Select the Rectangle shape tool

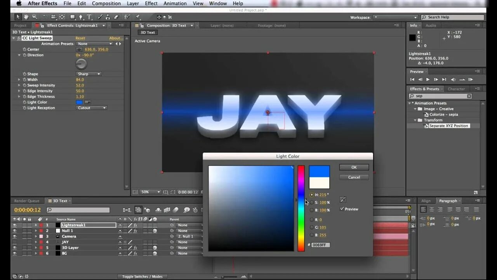73,17
